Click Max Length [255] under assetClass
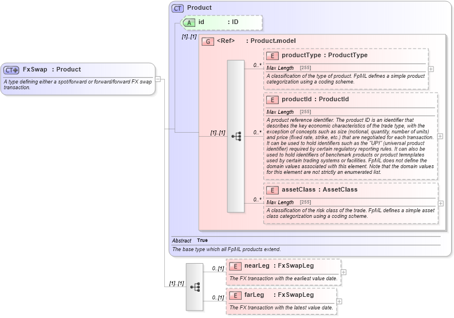The height and width of the screenshot is (318, 454). click(x=289, y=202)
